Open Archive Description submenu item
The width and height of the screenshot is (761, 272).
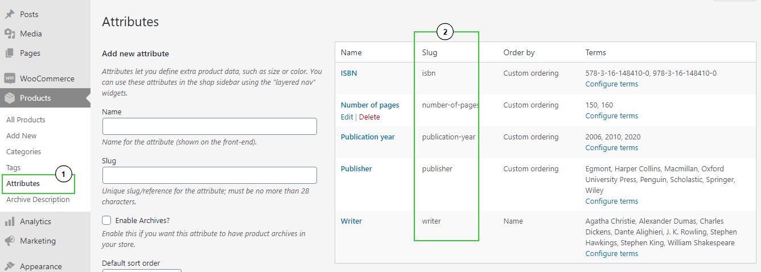click(x=38, y=199)
